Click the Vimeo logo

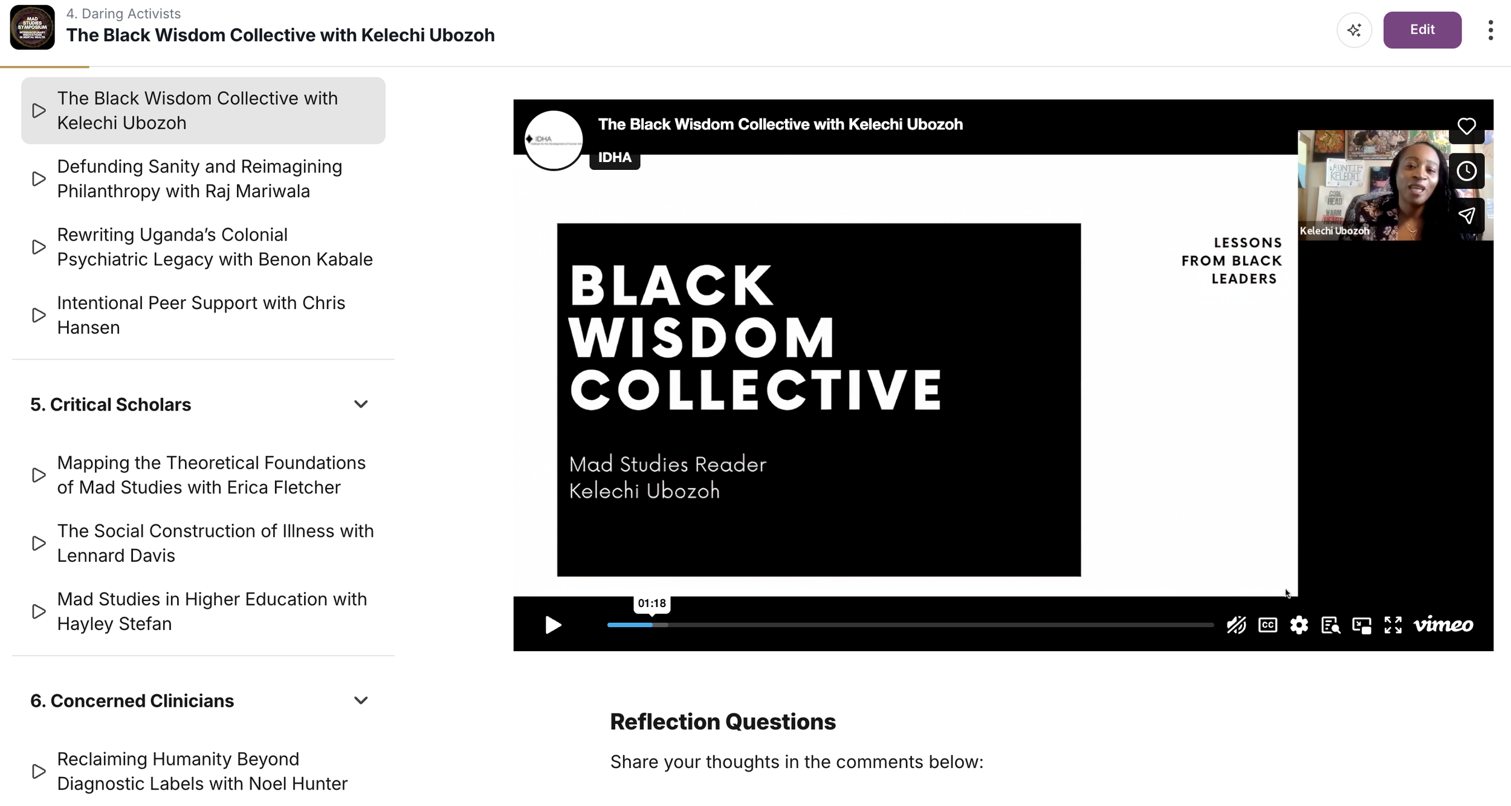[x=1443, y=625]
